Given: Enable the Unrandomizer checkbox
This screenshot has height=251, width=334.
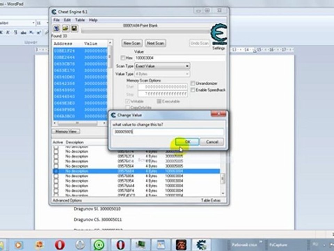Looking at the screenshot, I should click(x=193, y=83).
